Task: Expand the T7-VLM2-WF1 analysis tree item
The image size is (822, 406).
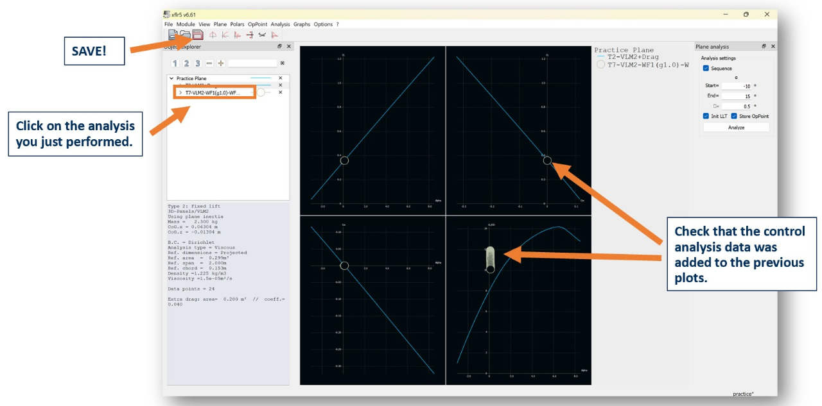Action: pos(180,92)
